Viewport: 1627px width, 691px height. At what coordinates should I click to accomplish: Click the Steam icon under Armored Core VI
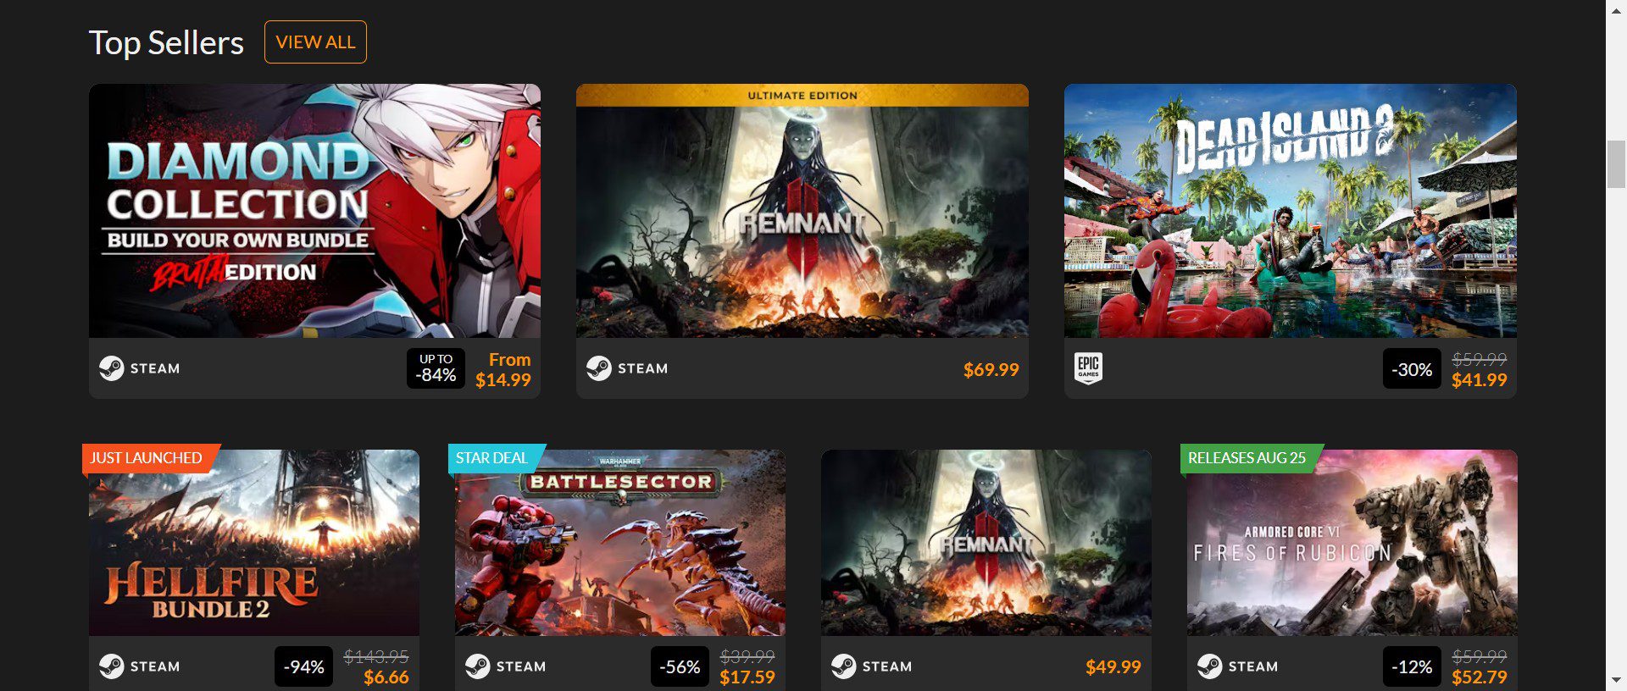click(x=1209, y=666)
